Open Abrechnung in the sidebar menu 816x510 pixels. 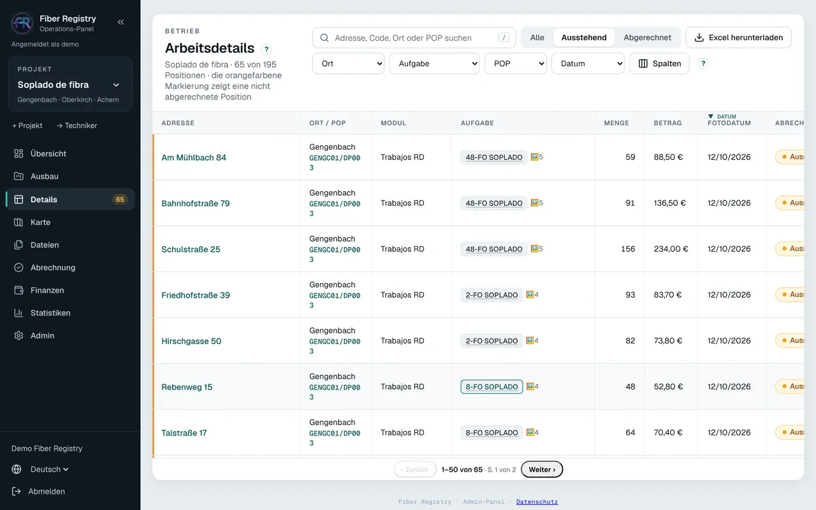click(x=70, y=268)
